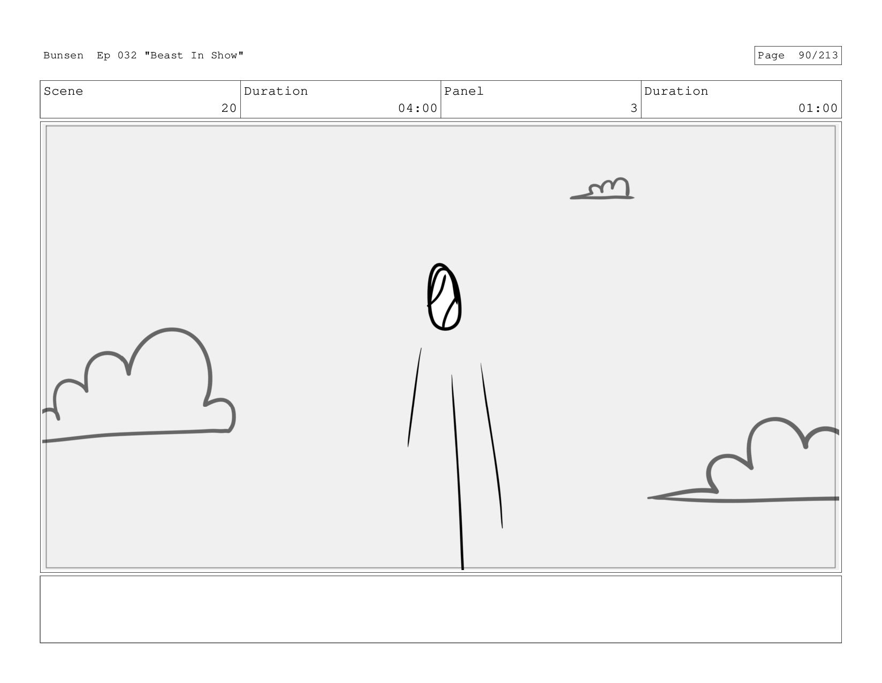This screenshot has height=683, width=882.
Task: Click the episode title 'Bunsen Ep 032 "Beast In Show"'
Action: click(143, 56)
